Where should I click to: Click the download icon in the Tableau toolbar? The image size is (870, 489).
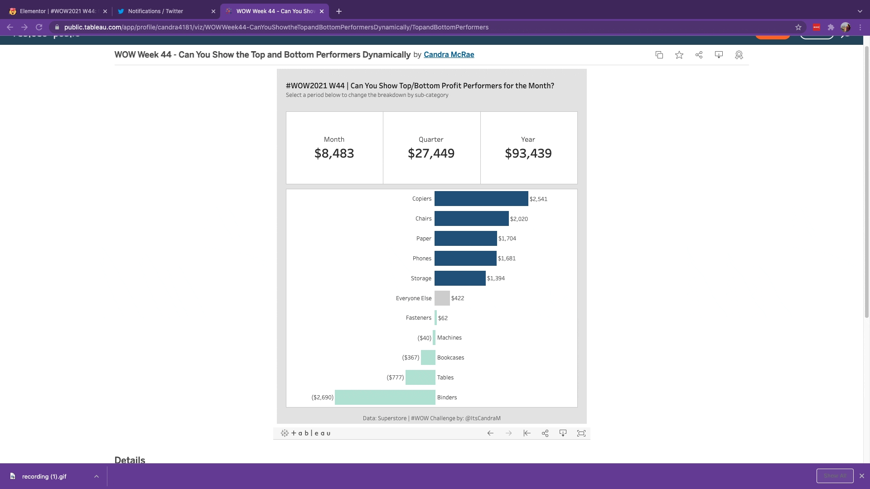click(563, 433)
